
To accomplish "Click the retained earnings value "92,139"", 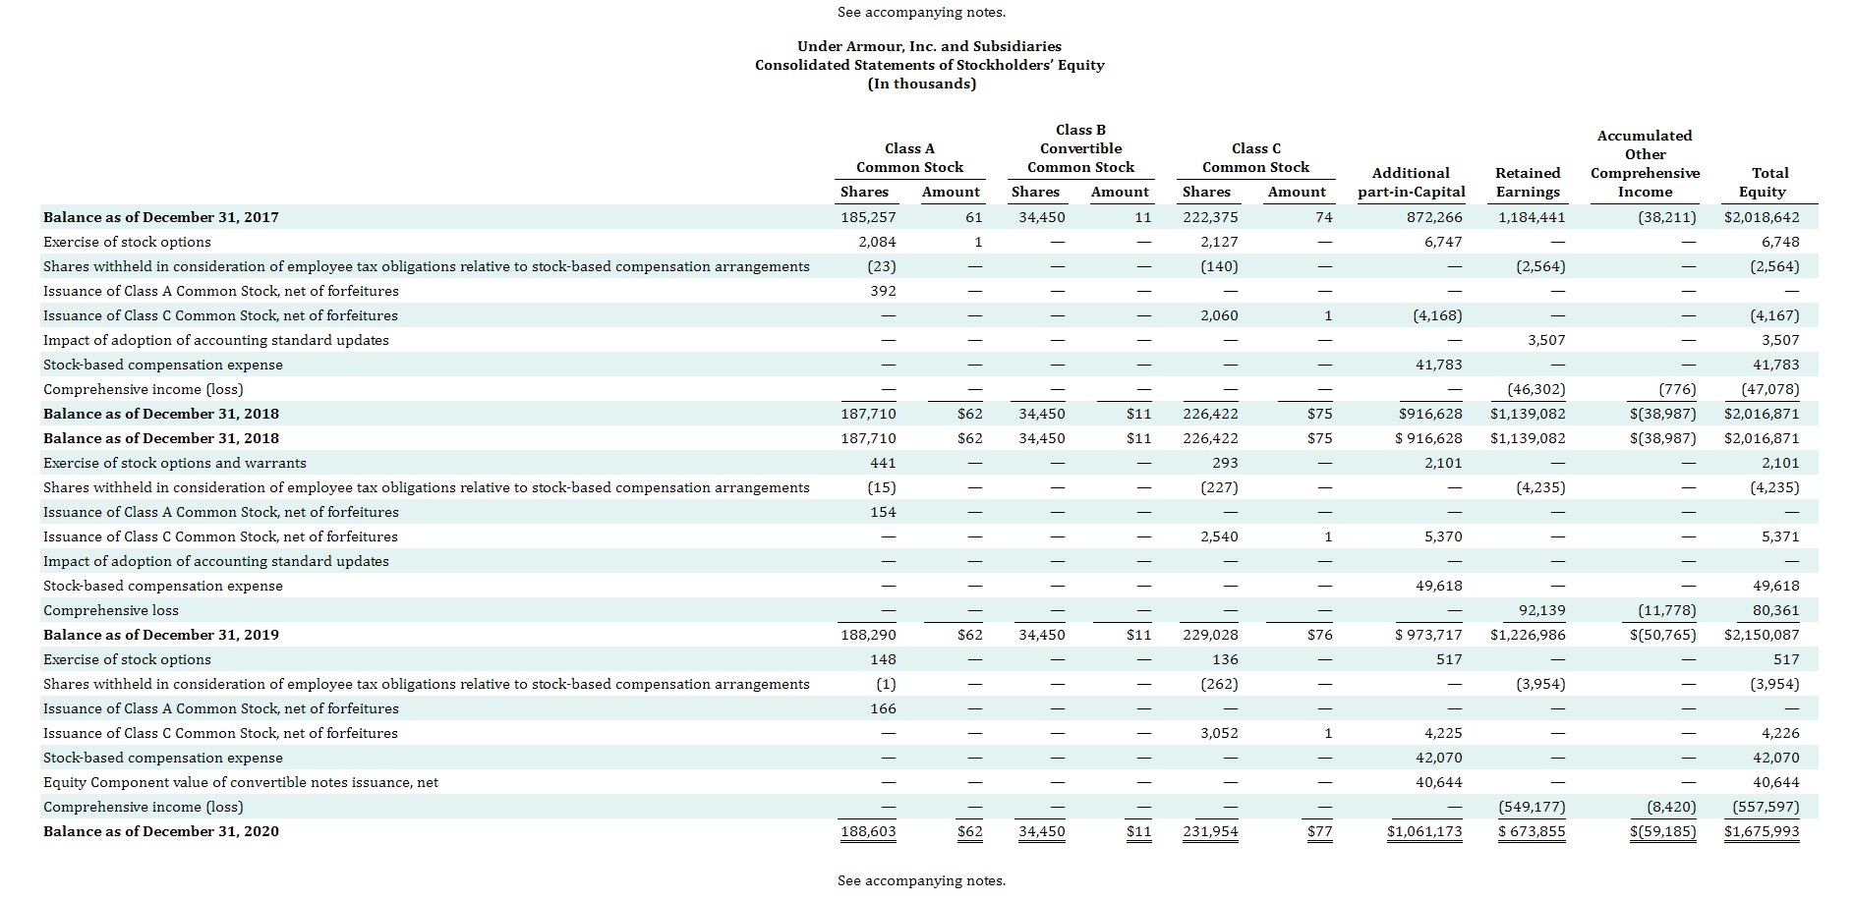I will click(x=1541, y=610).
